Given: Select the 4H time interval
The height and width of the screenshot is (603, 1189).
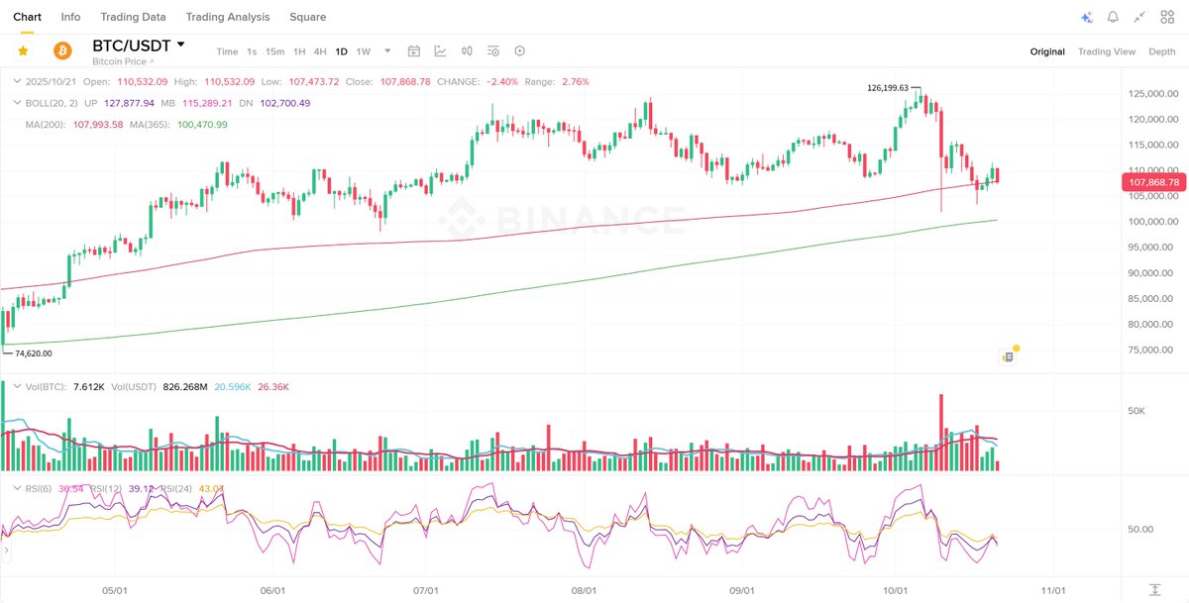Looking at the screenshot, I should tap(320, 51).
